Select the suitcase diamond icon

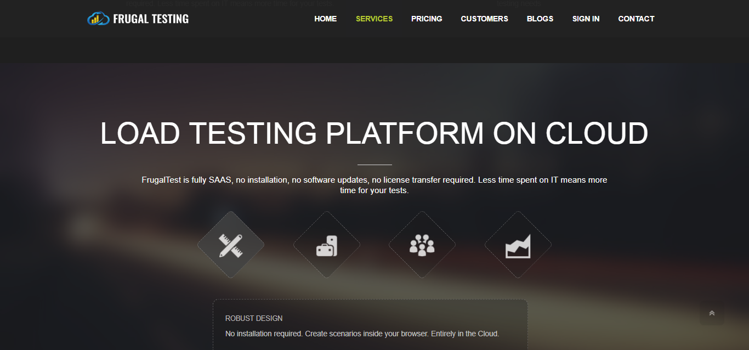click(x=327, y=245)
